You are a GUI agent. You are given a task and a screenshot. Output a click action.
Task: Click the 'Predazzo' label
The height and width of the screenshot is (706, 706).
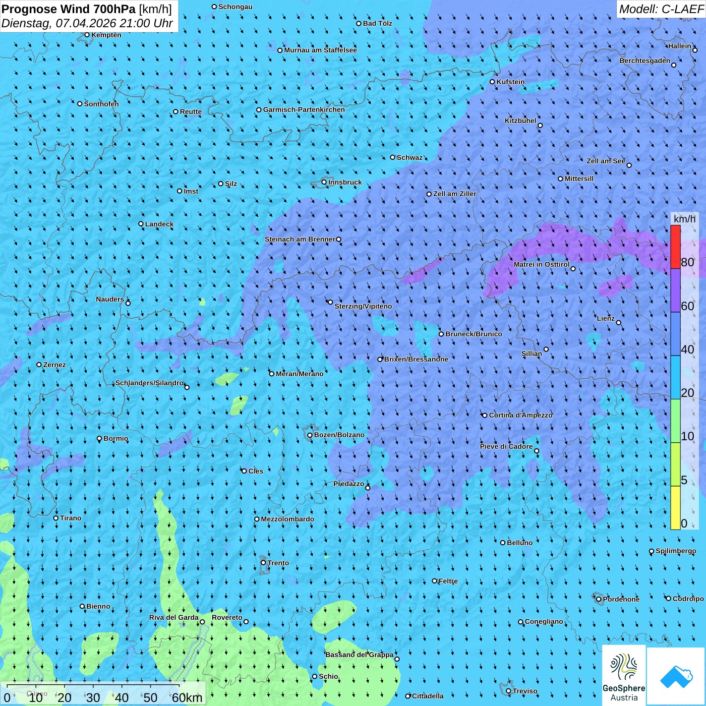point(348,484)
